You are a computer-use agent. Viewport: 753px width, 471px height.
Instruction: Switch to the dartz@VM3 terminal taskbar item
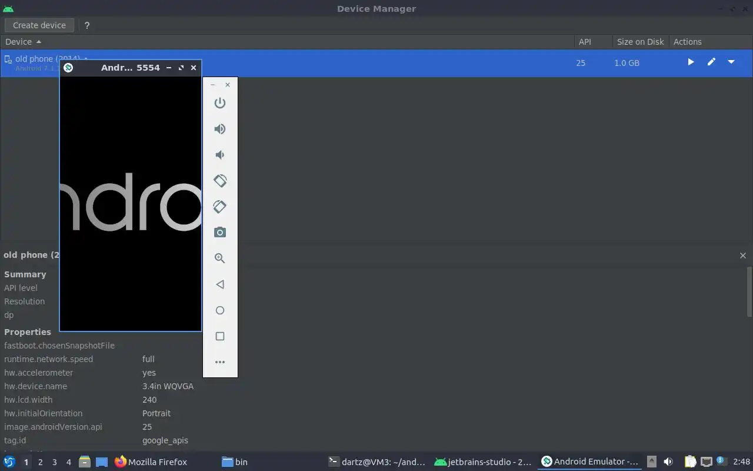point(377,462)
